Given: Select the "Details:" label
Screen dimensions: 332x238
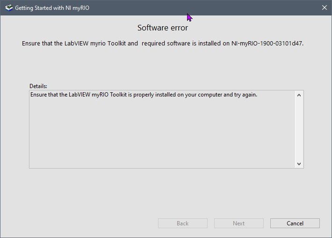Looking at the screenshot, I should 38,86.
